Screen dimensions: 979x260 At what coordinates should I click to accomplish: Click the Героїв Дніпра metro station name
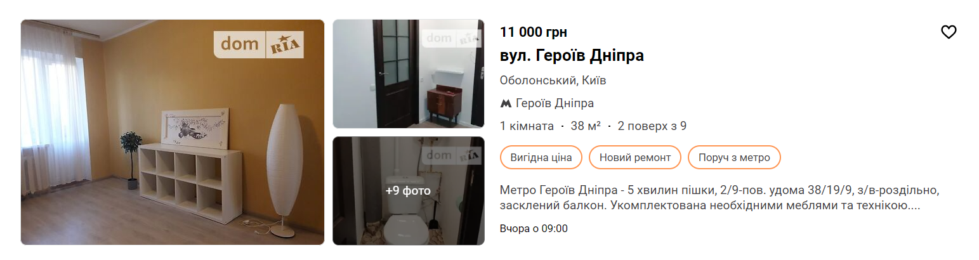(x=555, y=103)
